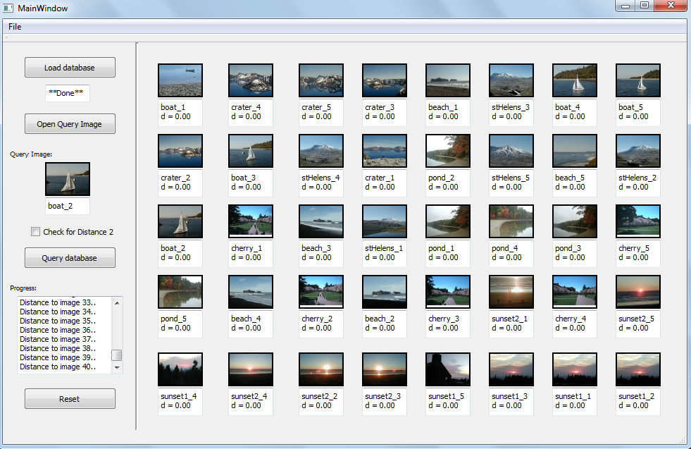691x449 pixels.
Task: Click the Load database button
Action: 70,68
